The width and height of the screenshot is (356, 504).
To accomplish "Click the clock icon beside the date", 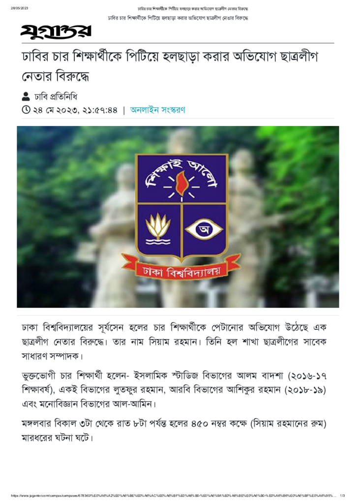I will 26,110.
